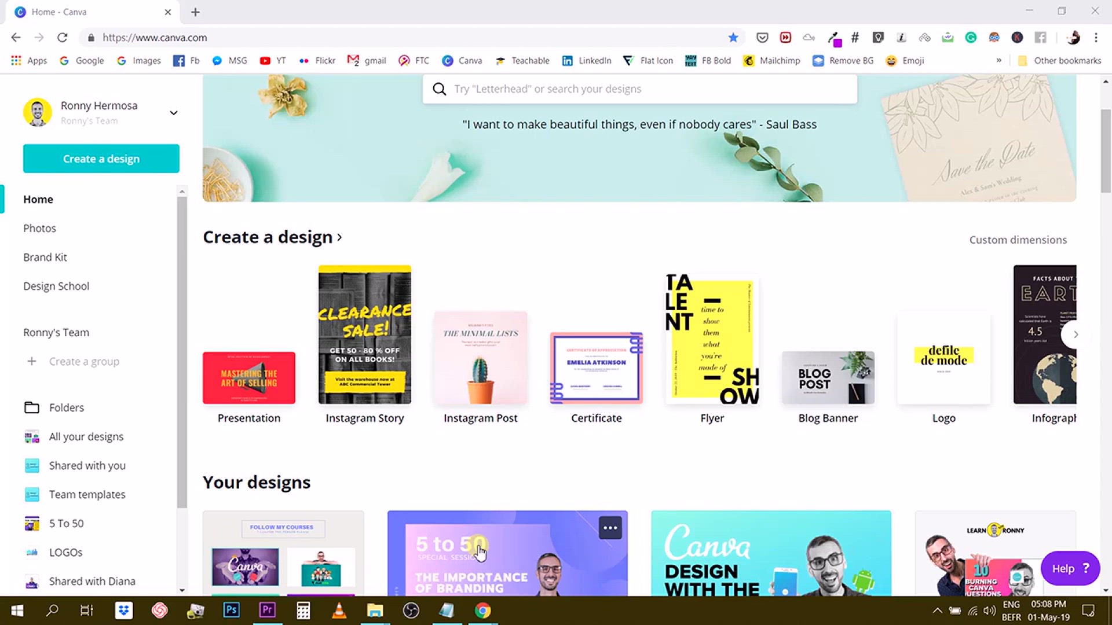This screenshot has width=1112, height=625.
Task: Reload the page
Action: (x=63, y=38)
